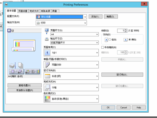157x118 pixels.
Task: Click the 恢复默认设置 restore defaults button
Action: tap(25, 90)
